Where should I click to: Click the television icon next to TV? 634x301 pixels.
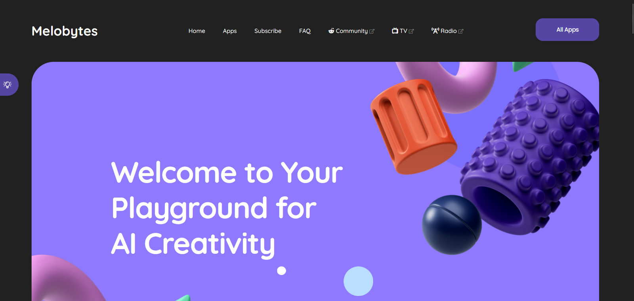point(395,31)
